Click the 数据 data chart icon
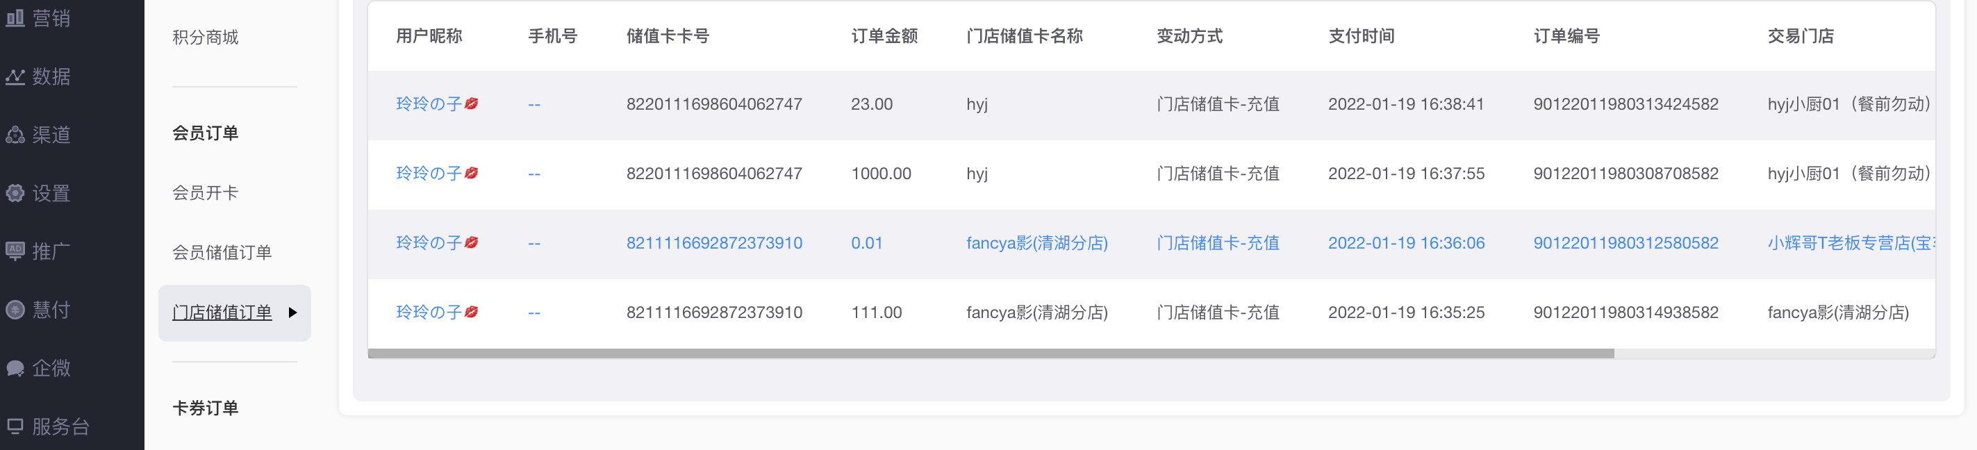The width and height of the screenshot is (1977, 450). click(15, 76)
